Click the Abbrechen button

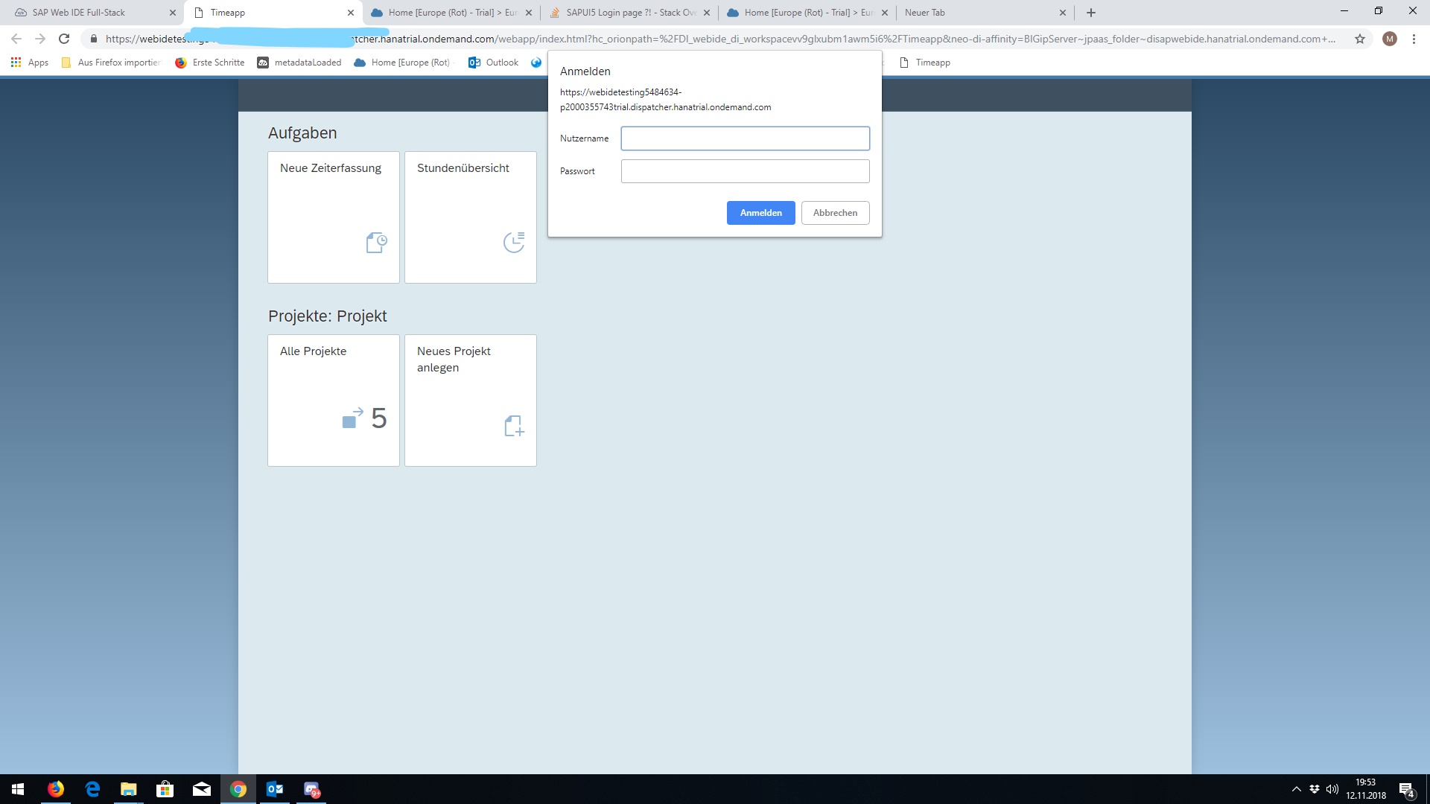[x=835, y=213]
